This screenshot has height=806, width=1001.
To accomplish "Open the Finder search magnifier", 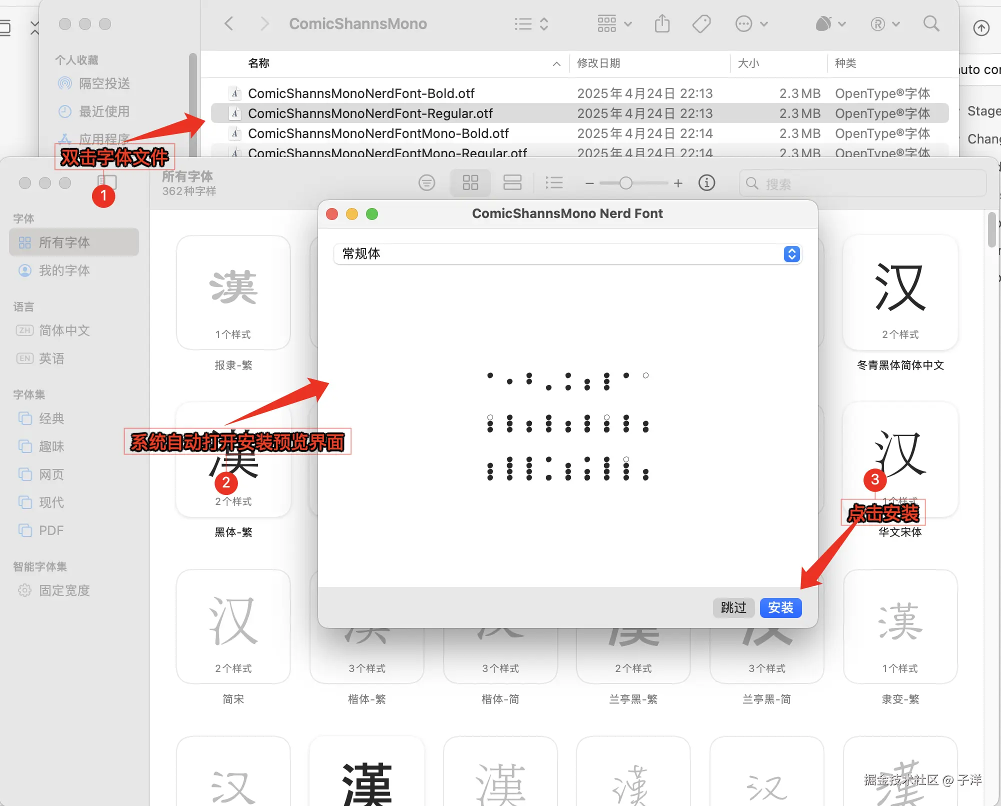I will pos(931,23).
